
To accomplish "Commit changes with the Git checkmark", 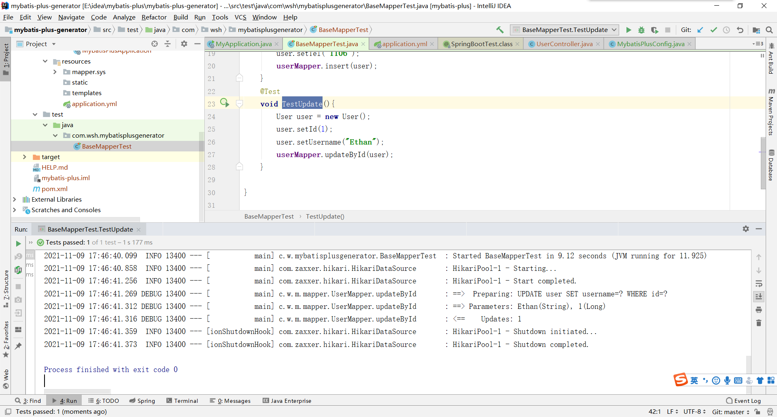I will [x=713, y=30].
